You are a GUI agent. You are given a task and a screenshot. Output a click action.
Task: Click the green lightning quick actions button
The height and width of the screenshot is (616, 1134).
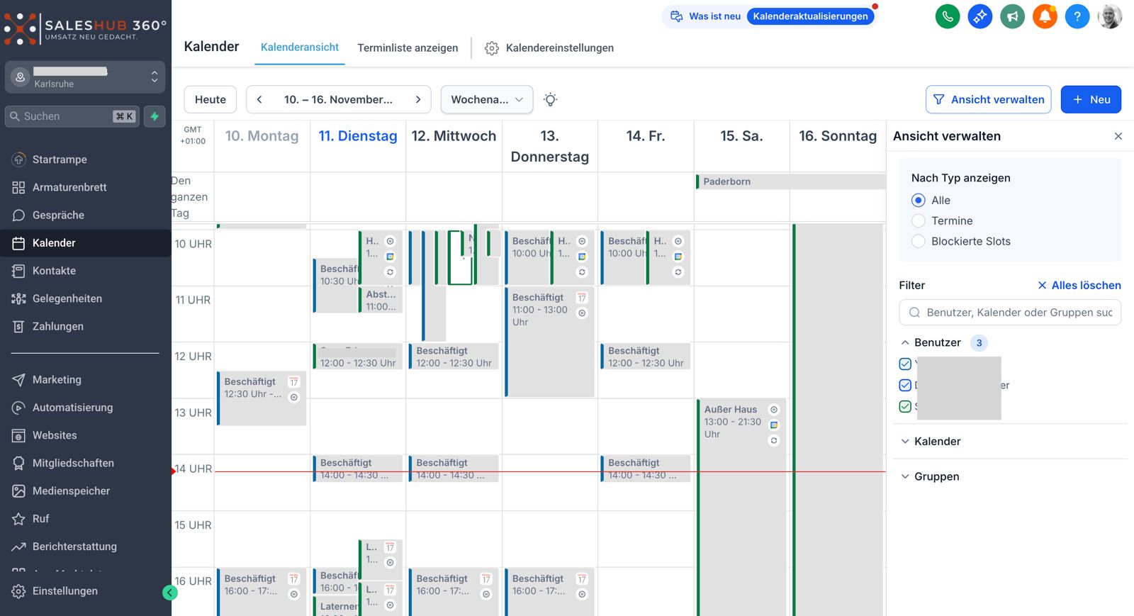pyautogui.click(x=155, y=116)
